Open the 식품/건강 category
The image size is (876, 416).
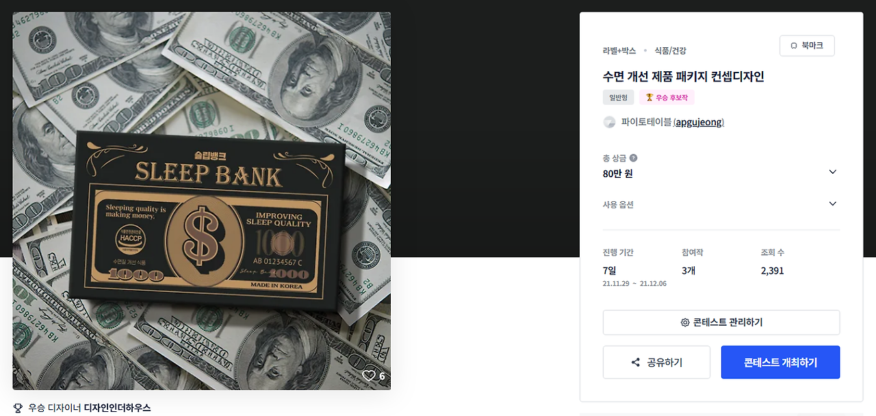671,51
